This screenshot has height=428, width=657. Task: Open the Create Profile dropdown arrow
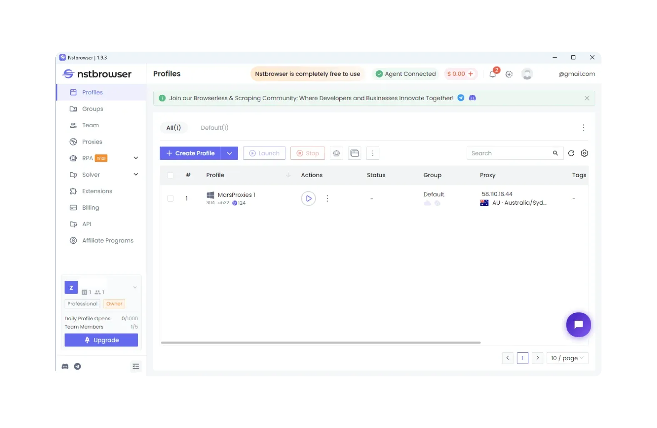(229, 153)
